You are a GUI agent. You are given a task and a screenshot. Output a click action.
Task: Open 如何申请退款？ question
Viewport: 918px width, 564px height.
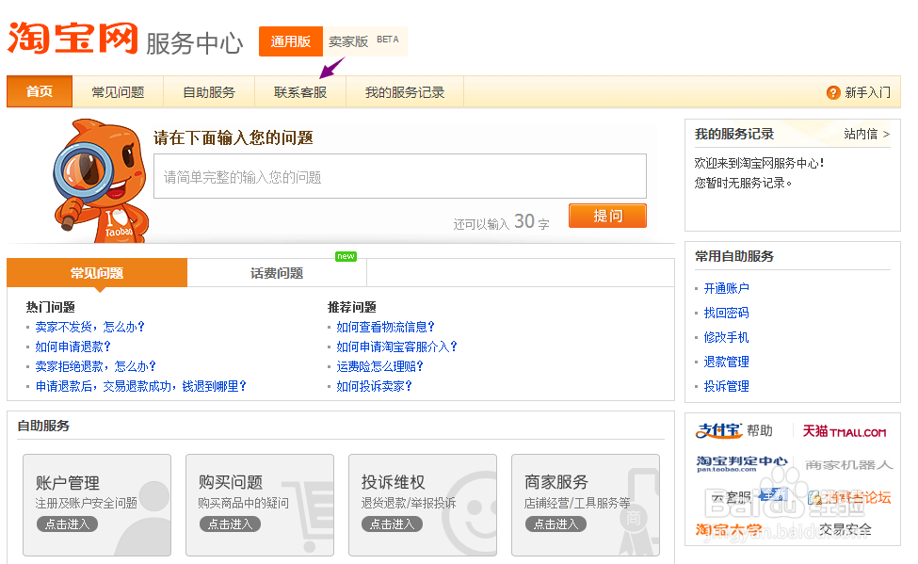[x=72, y=346]
